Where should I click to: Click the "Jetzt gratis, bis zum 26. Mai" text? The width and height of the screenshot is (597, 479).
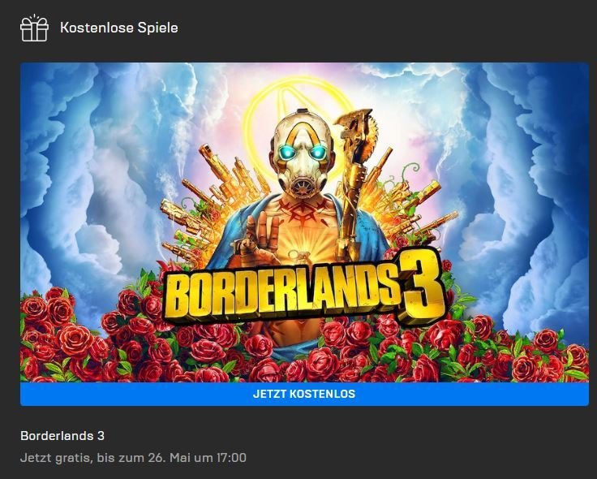(x=103, y=458)
